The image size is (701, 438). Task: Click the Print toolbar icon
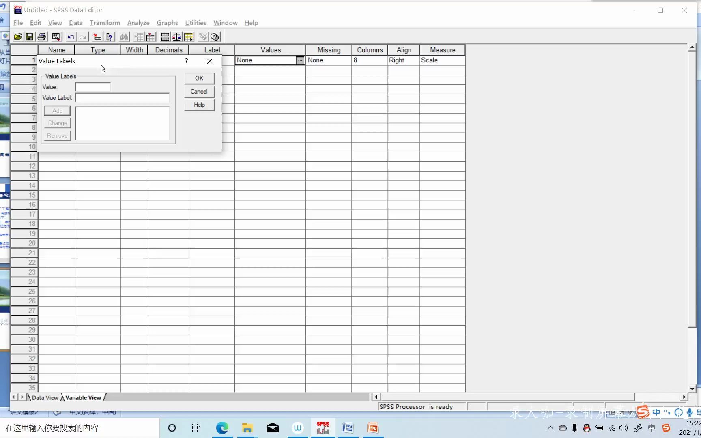pyautogui.click(x=42, y=37)
